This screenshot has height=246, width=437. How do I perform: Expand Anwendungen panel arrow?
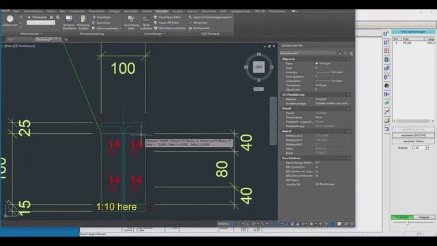(165, 33)
